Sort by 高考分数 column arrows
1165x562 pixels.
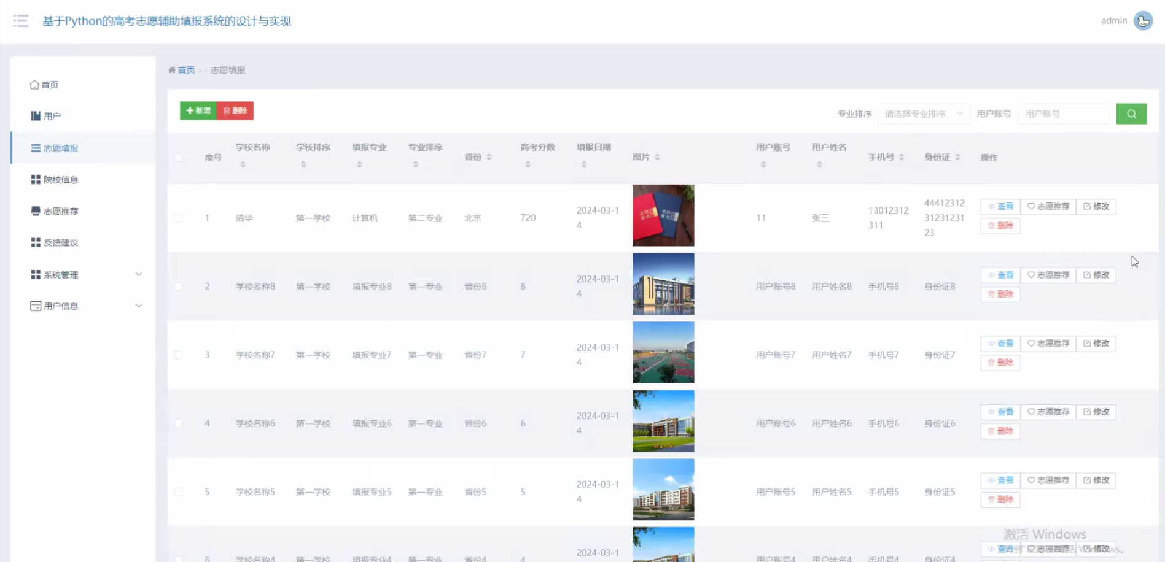pos(528,164)
